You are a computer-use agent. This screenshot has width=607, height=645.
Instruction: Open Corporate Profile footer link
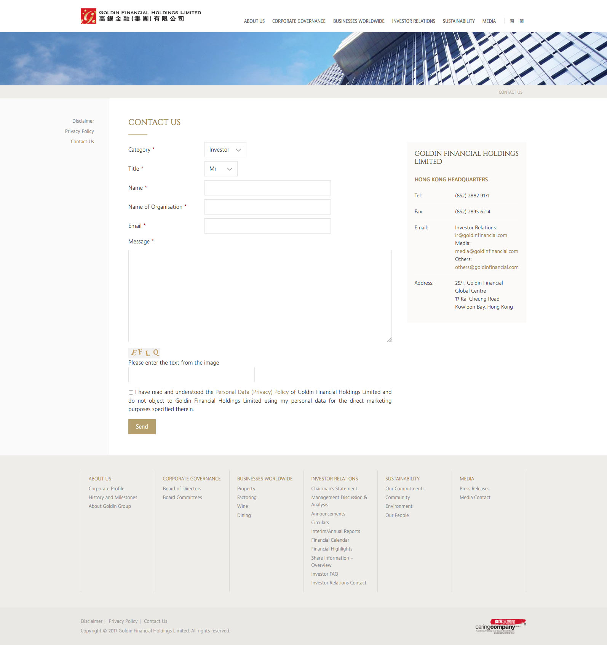(x=107, y=489)
